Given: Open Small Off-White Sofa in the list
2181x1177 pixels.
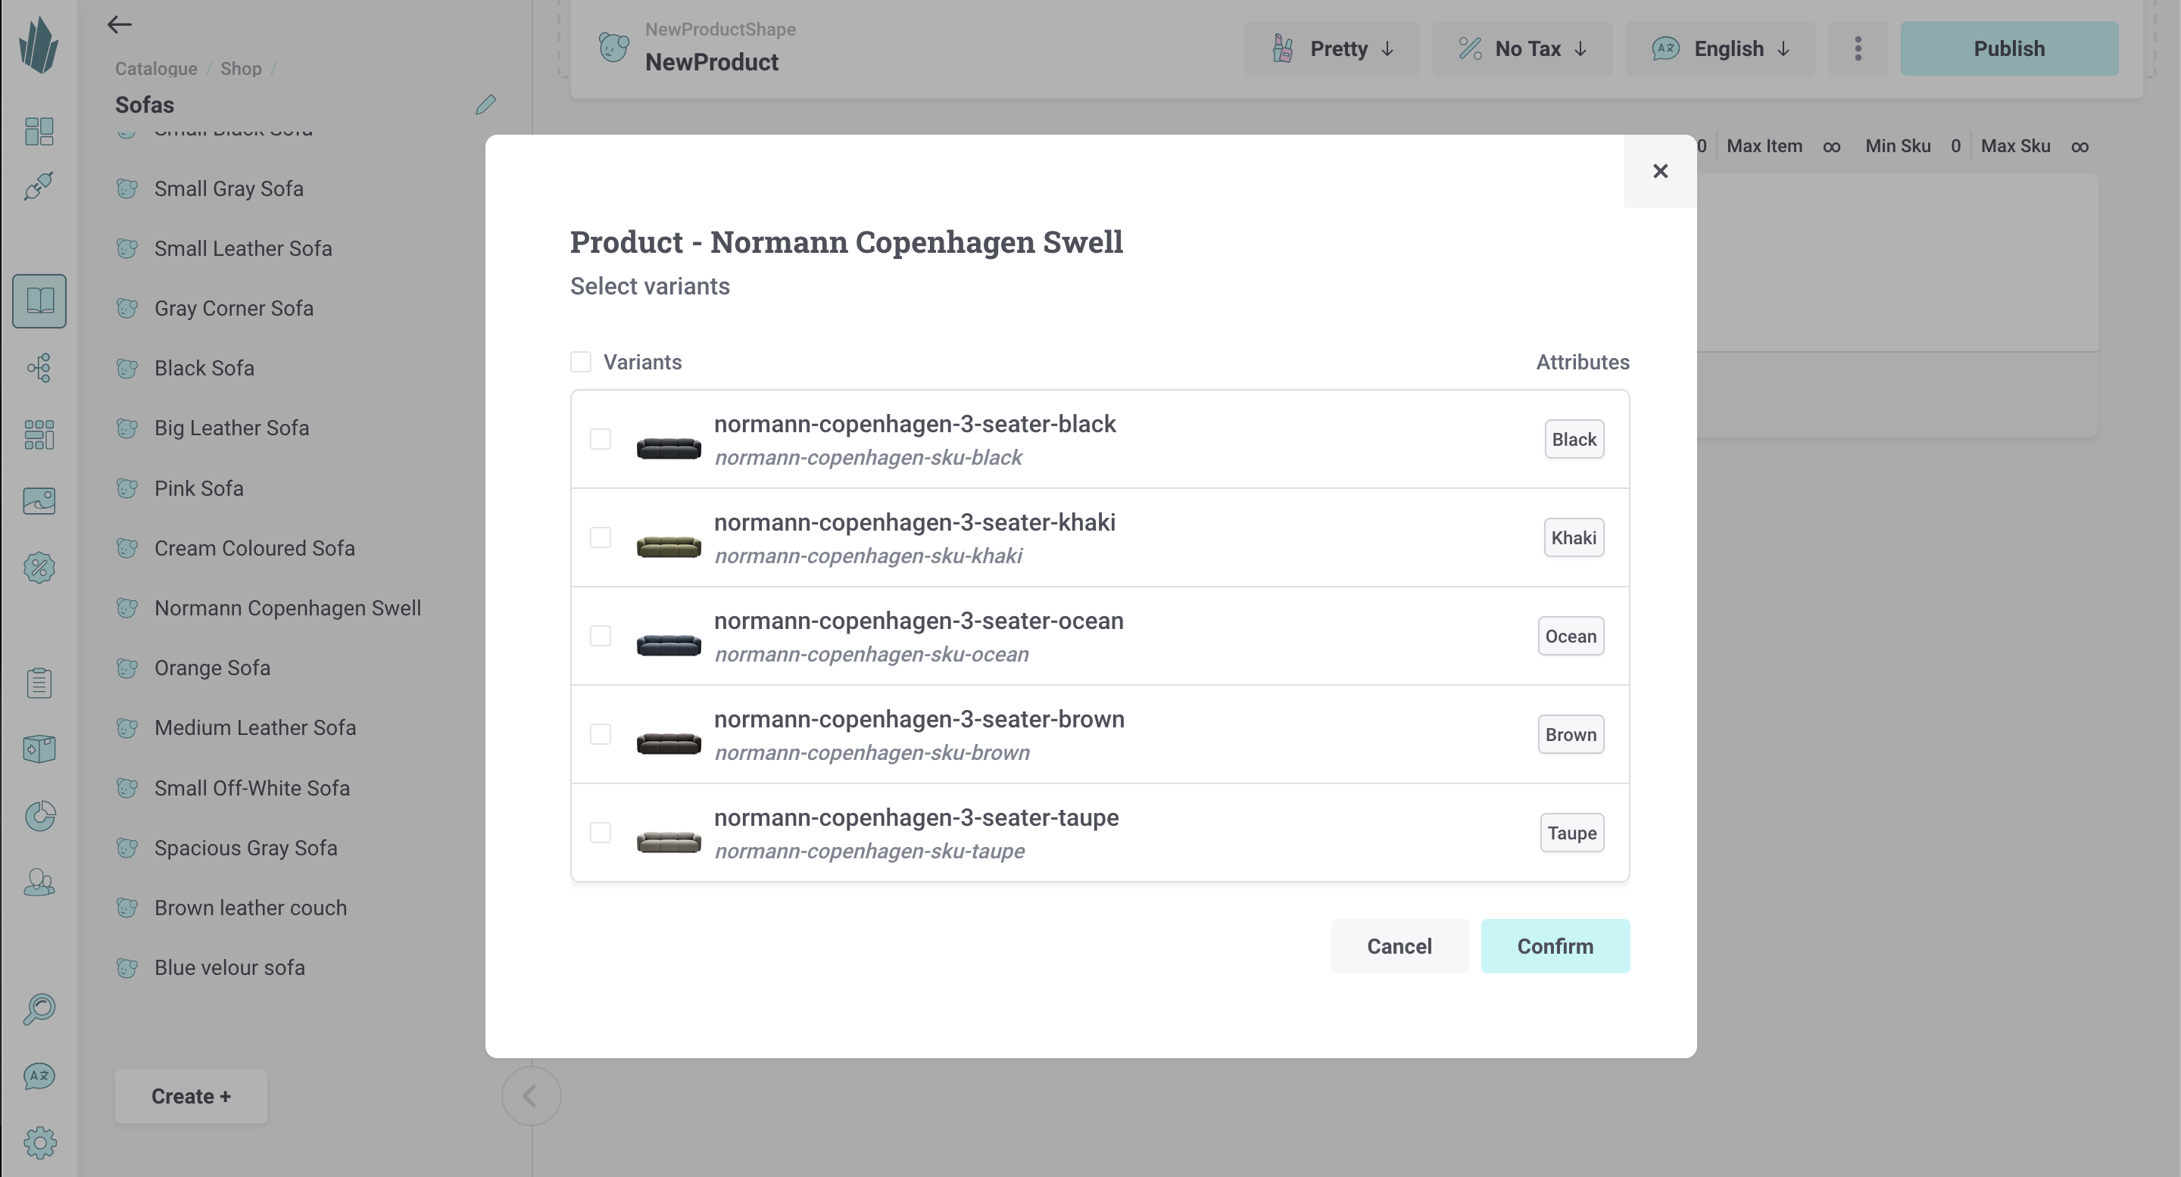Looking at the screenshot, I should (251, 788).
